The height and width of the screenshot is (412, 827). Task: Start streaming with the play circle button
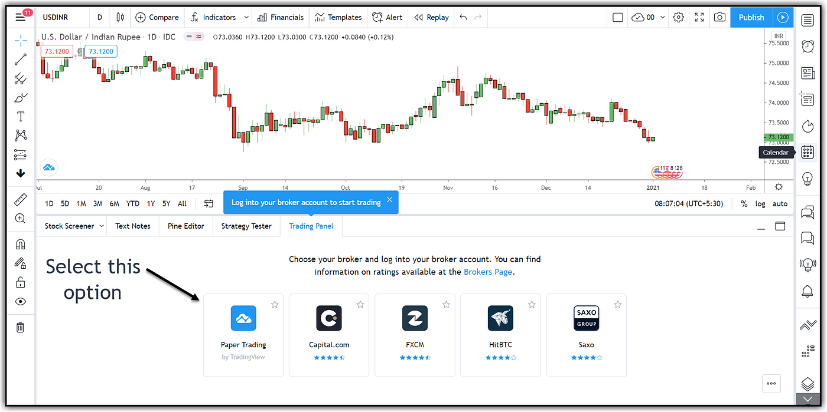click(783, 17)
